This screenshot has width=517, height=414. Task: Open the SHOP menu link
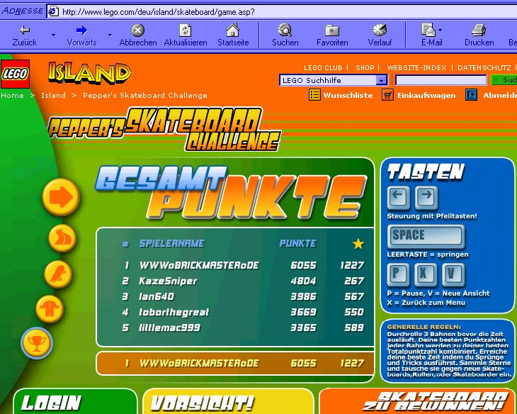click(x=365, y=67)
